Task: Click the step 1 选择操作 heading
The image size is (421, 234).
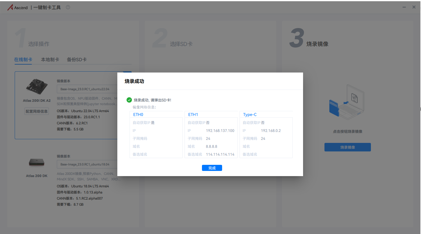Action: (x=38, y=44)
